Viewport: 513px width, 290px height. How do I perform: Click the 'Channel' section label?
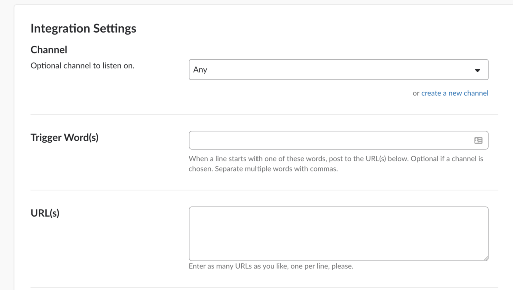49,50
